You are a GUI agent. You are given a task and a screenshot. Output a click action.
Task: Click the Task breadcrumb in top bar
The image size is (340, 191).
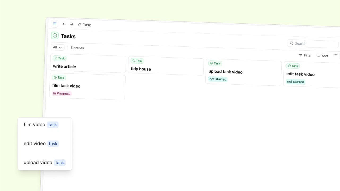(85, 25)
